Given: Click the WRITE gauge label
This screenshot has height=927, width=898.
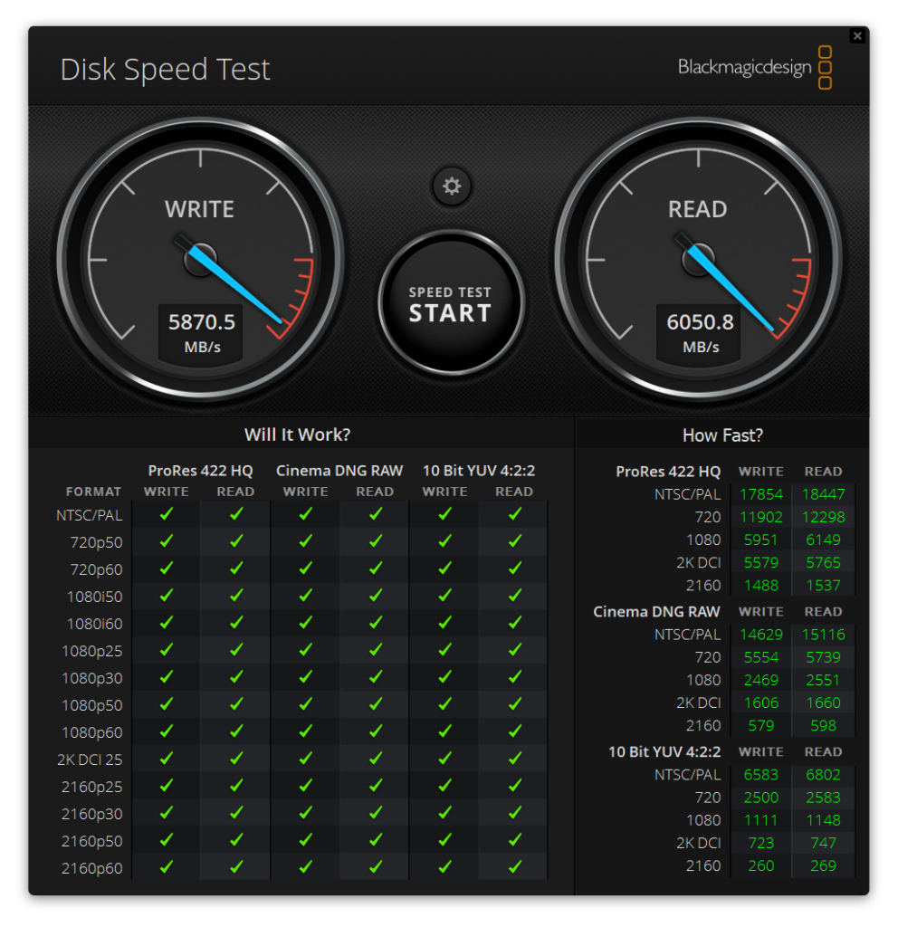Looking at the screenshot, I should point(199,209).
